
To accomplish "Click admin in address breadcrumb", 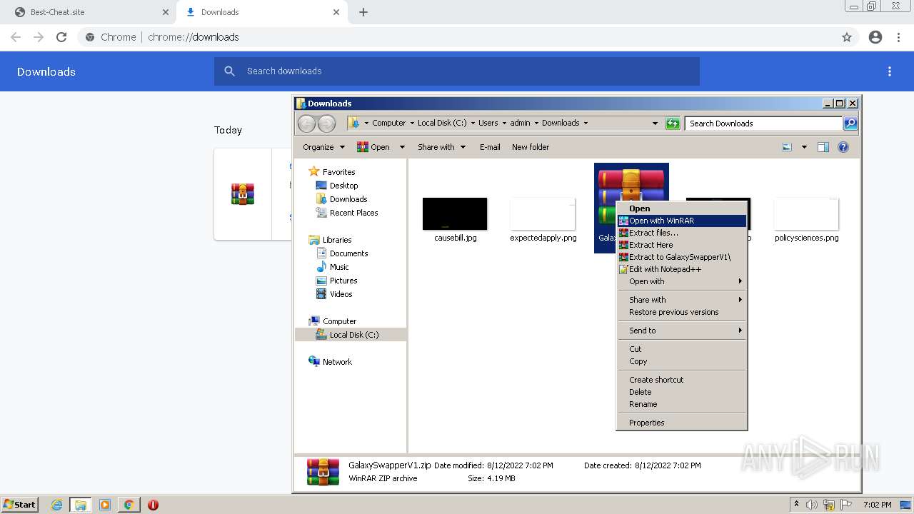I will coord(520,123).
